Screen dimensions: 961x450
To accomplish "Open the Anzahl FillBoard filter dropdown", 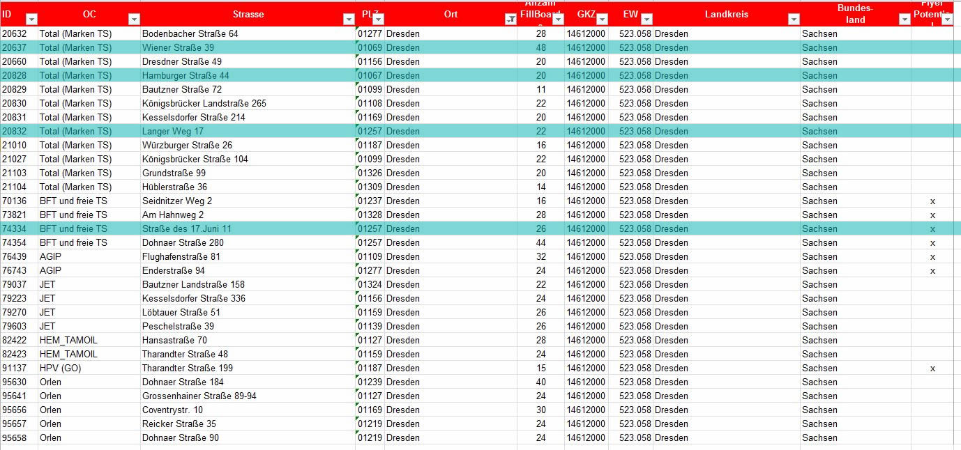I will (x=557, y=20).
